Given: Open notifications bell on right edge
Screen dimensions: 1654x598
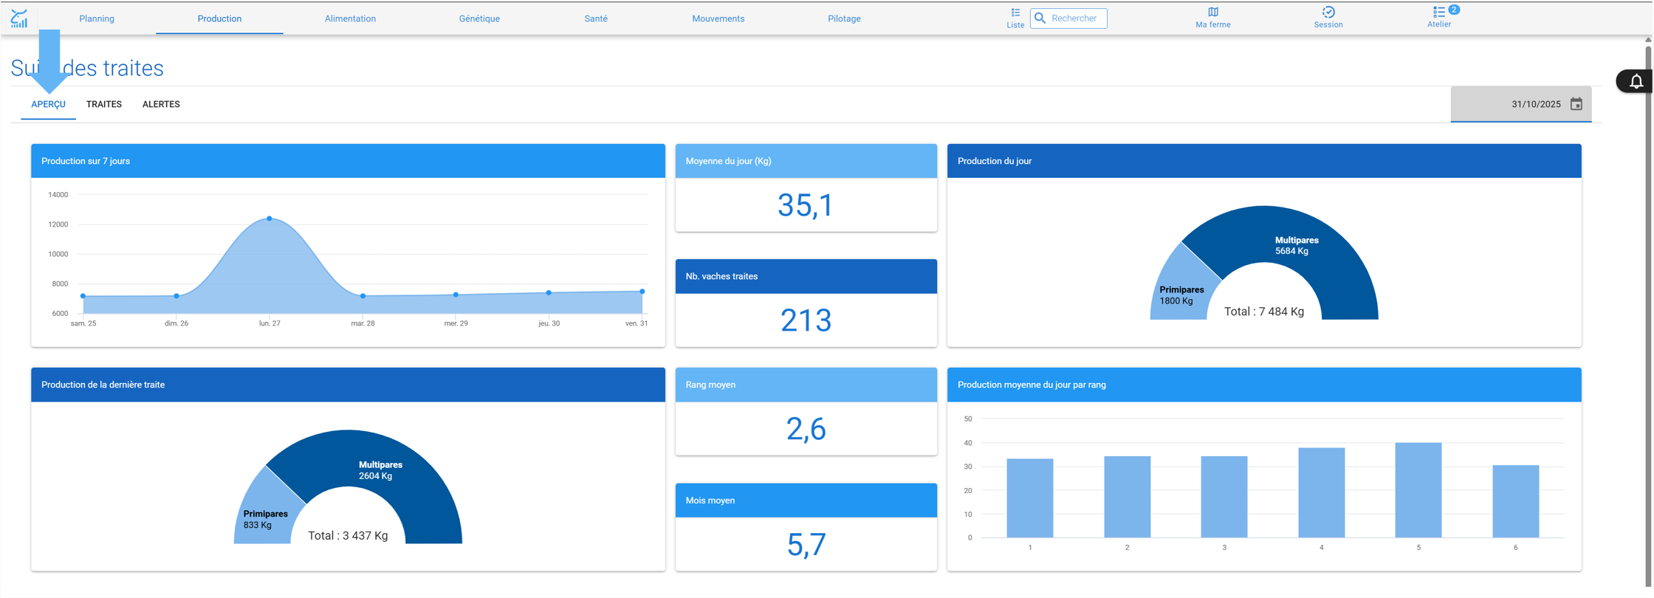Looking at the screenshot, I should 1636,81.
